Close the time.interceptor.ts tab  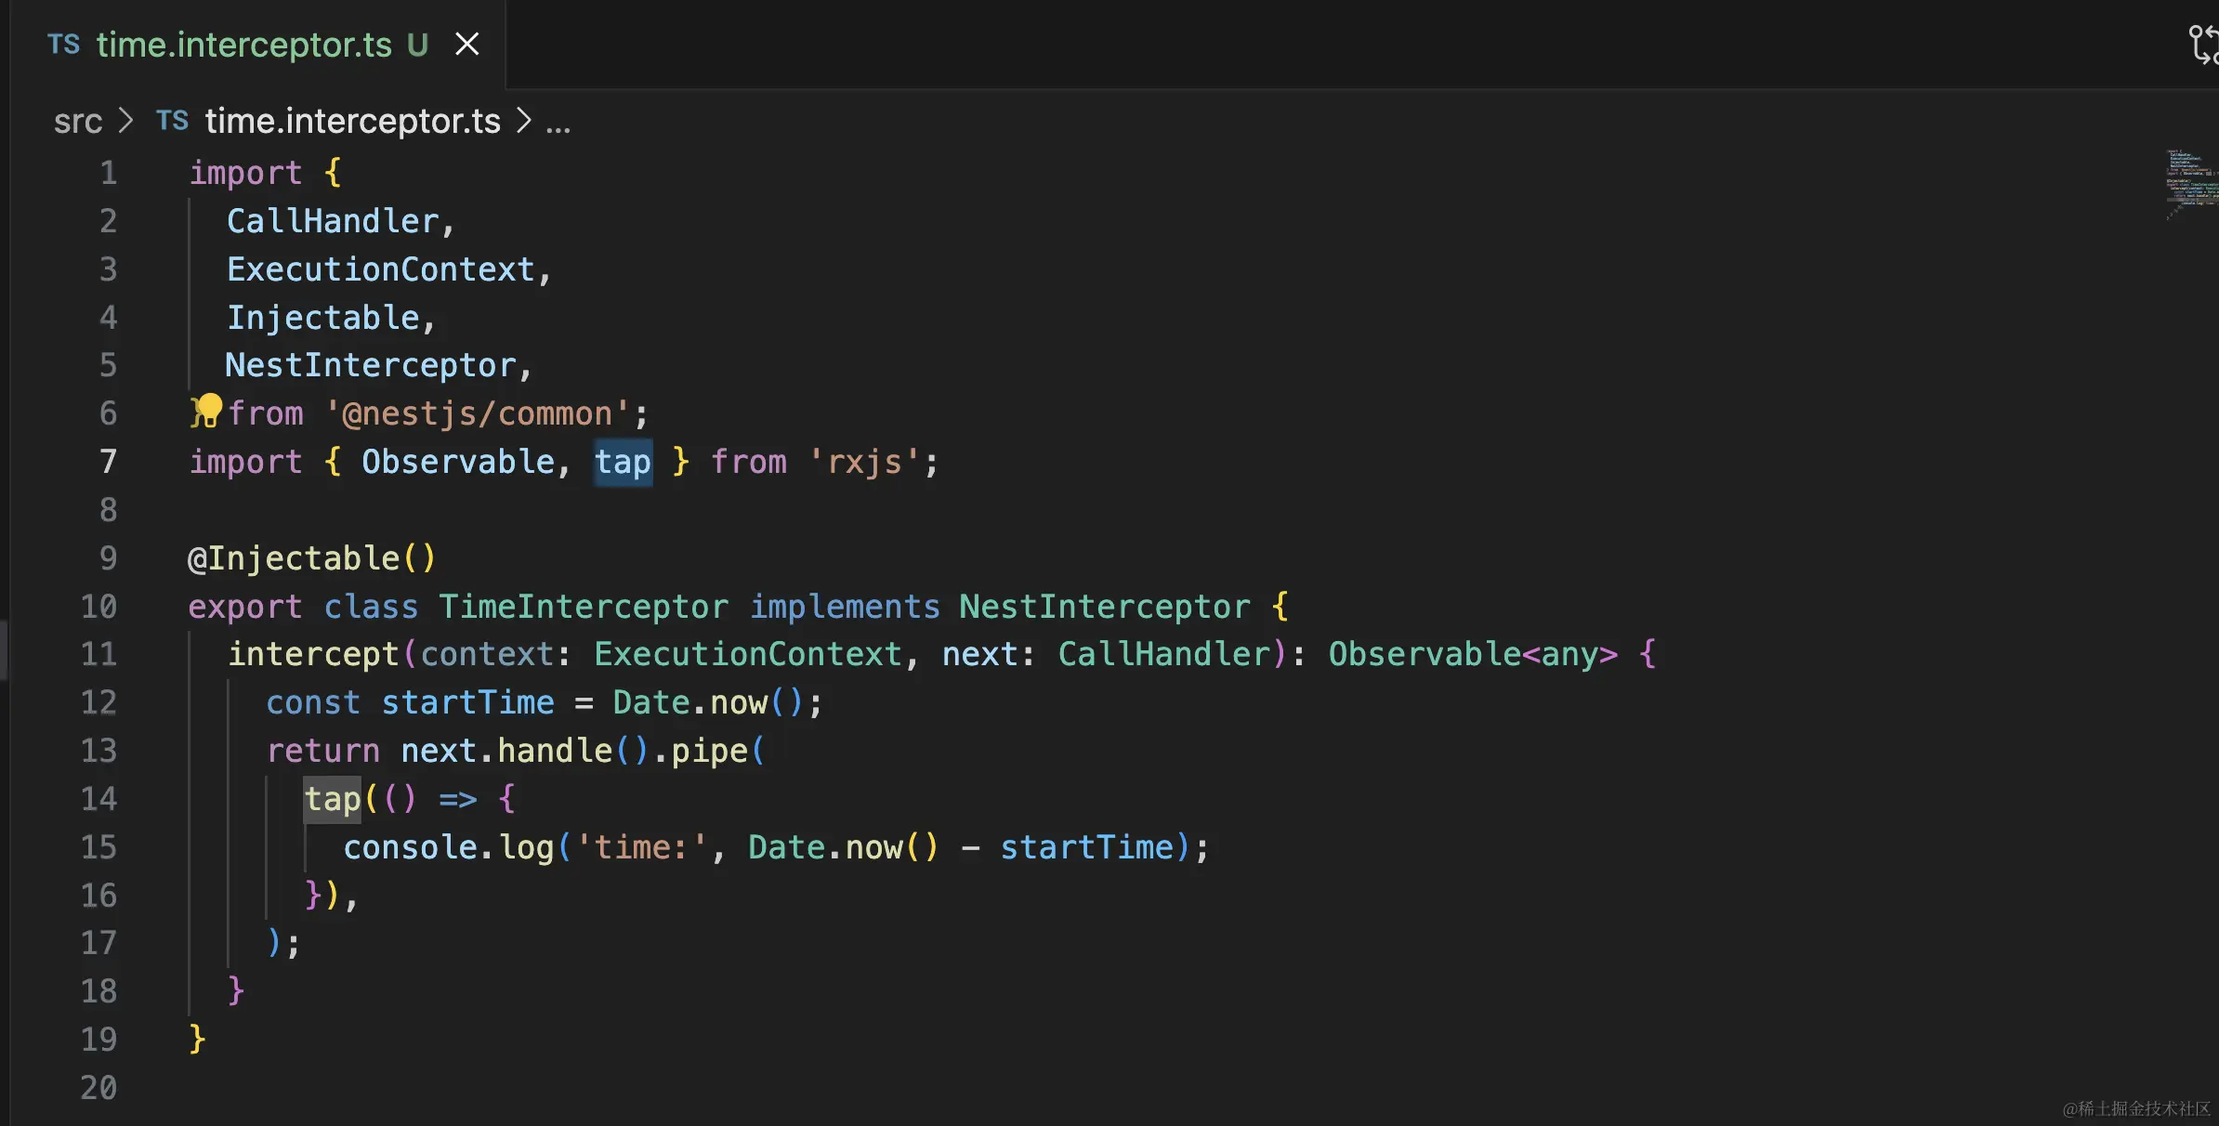(x=467, y=45)
